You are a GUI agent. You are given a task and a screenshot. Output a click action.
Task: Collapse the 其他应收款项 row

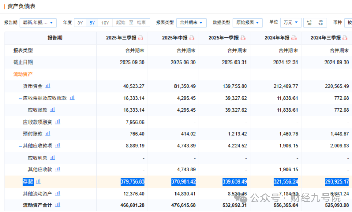[20, 146]
